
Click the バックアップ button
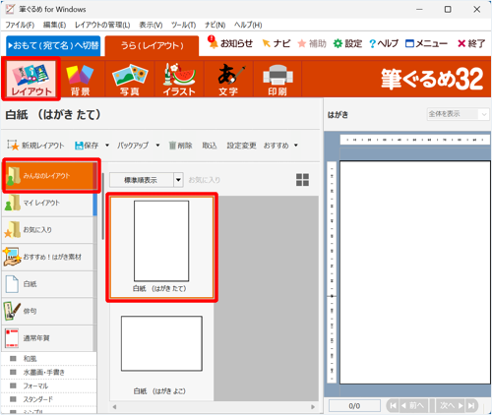(133, 146)
